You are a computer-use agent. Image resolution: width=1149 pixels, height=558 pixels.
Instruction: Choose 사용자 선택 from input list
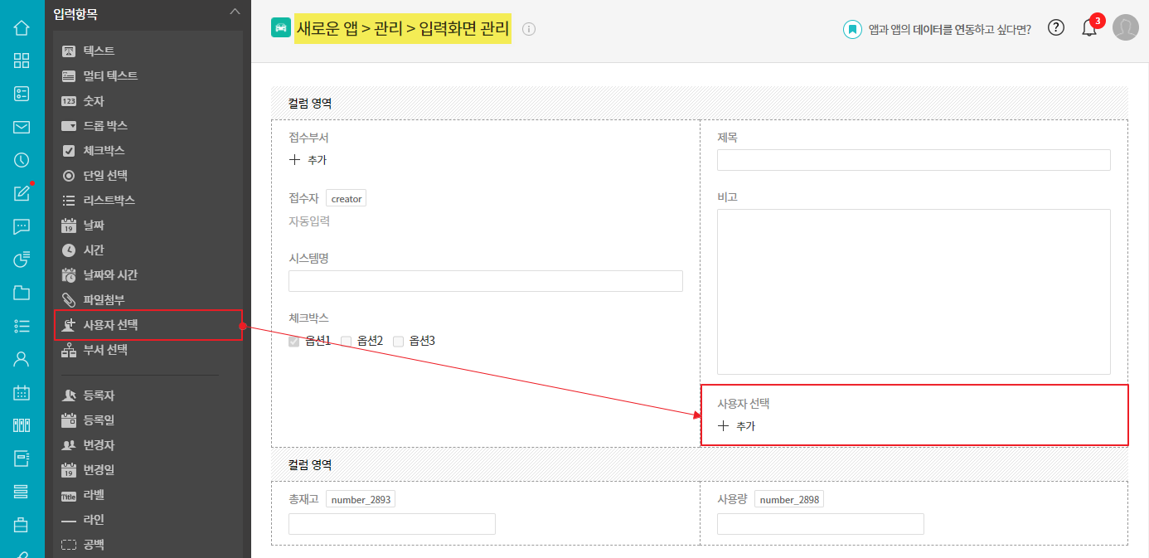(110, 325)
